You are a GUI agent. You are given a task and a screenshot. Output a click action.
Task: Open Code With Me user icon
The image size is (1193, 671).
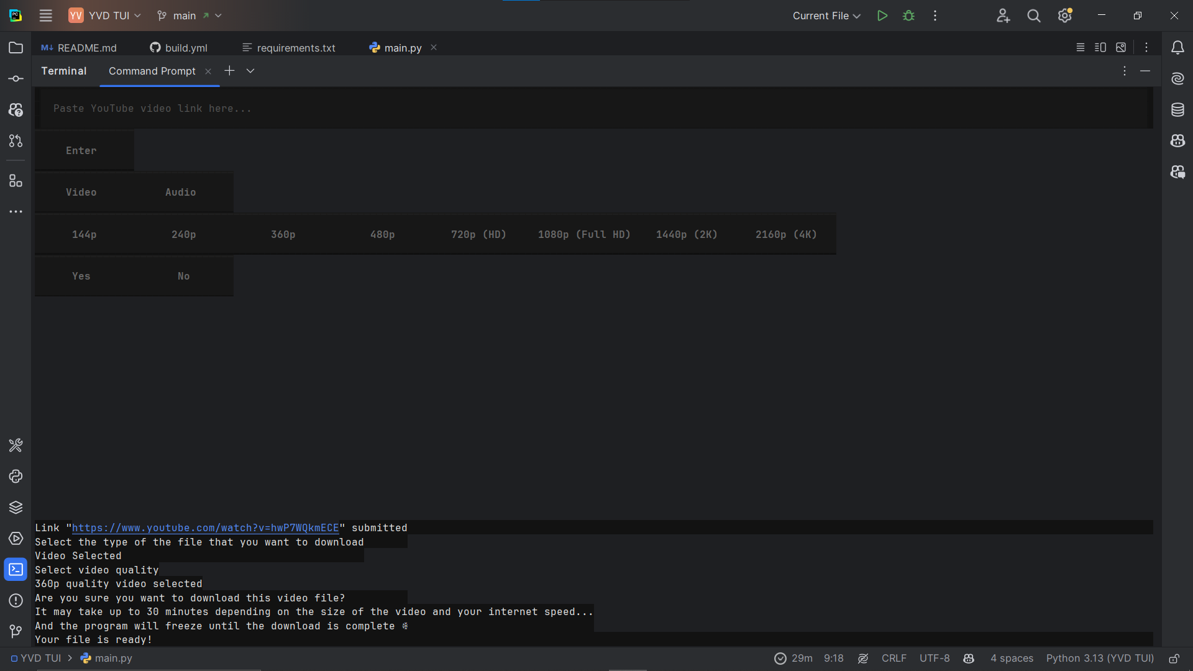coord(1003,16)
